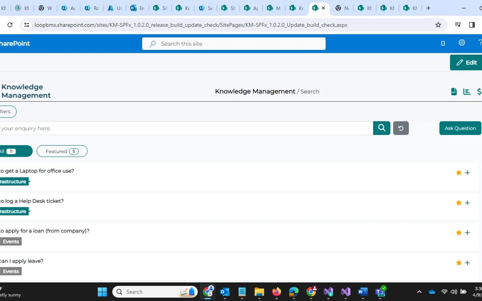Viewport: 482px width, 301px height.
Task: Open Firefox from the taskbar
Action: pyautogui.click(x=276, y=292)
